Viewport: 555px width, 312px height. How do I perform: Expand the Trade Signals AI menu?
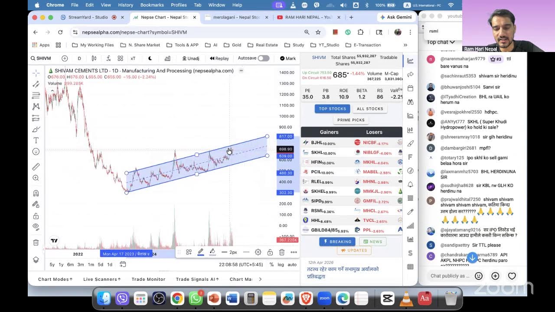pos(197,279)
